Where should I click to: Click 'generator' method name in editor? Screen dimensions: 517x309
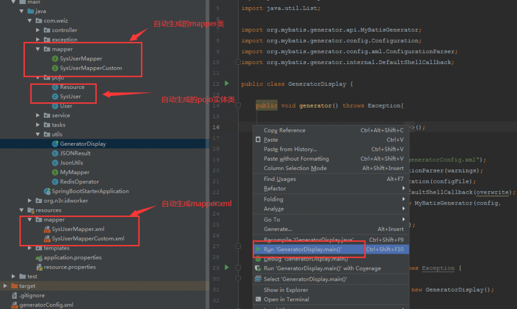pos(315,106)
